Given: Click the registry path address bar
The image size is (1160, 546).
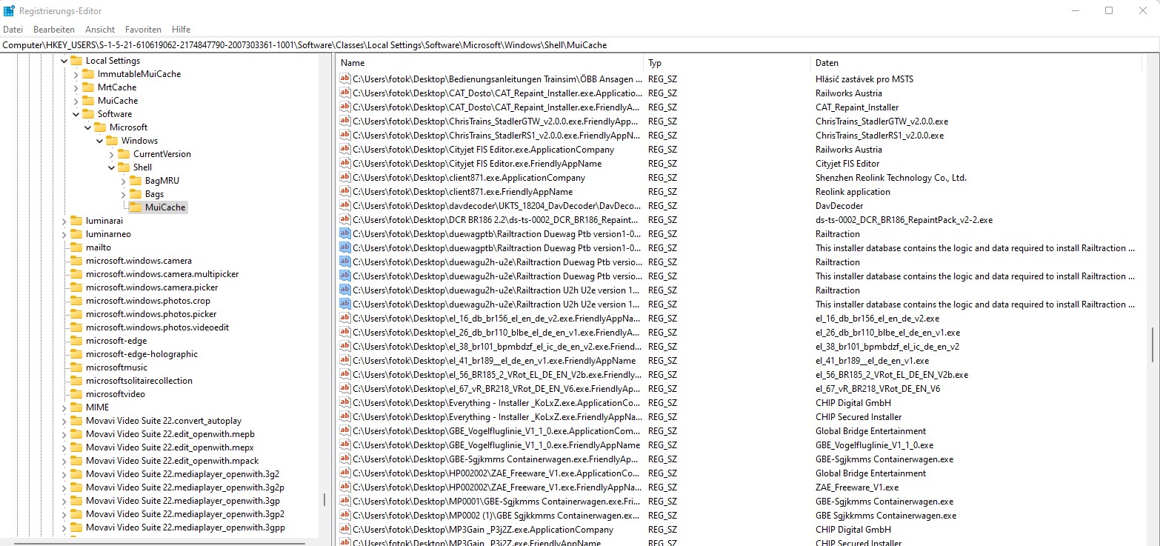Looking at the screenshot, I should pyautogui.click(x=580, y=45).
